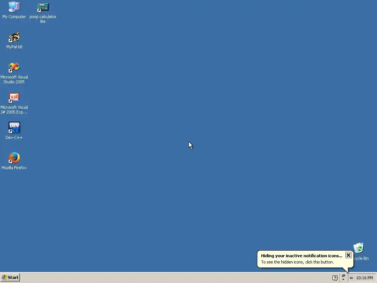
Task: Select the Recycle Bin icon
Action: [359, 248]
